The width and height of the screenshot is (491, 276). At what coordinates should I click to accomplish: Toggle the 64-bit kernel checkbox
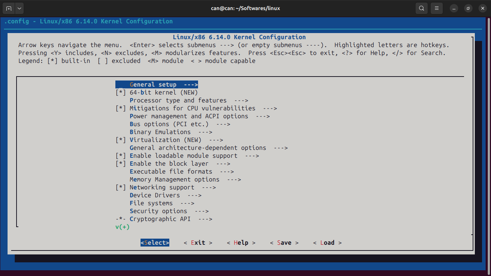pos(121,92)
